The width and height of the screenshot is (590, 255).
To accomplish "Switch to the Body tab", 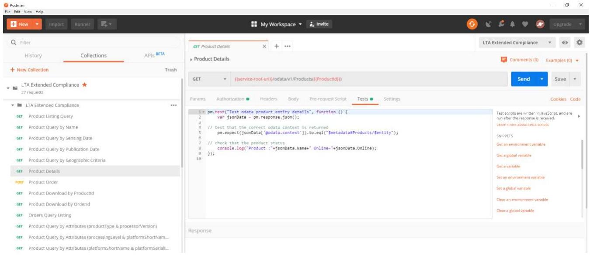I will (293, 99).
